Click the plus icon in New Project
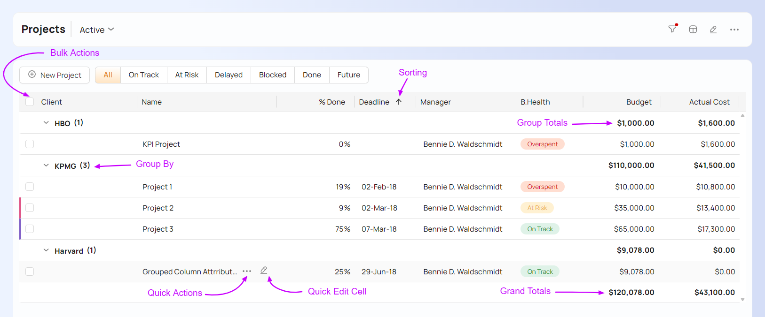This screenshot has height=317, width=765. click(x=32, y=75)
